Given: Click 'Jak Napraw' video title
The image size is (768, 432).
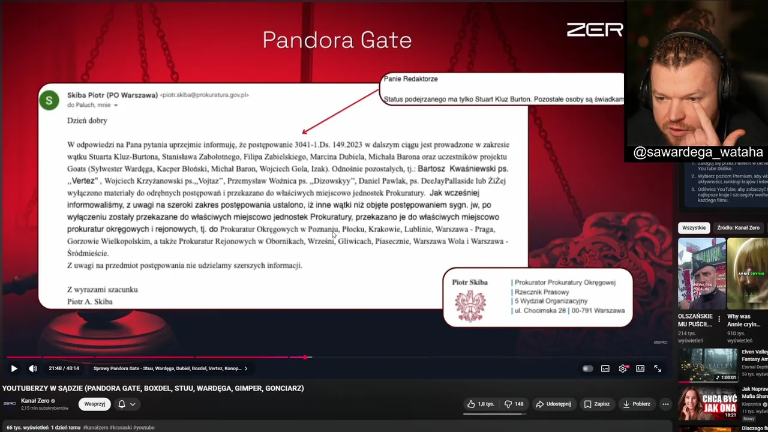Looking at the screenshot, I should [755, 392].
